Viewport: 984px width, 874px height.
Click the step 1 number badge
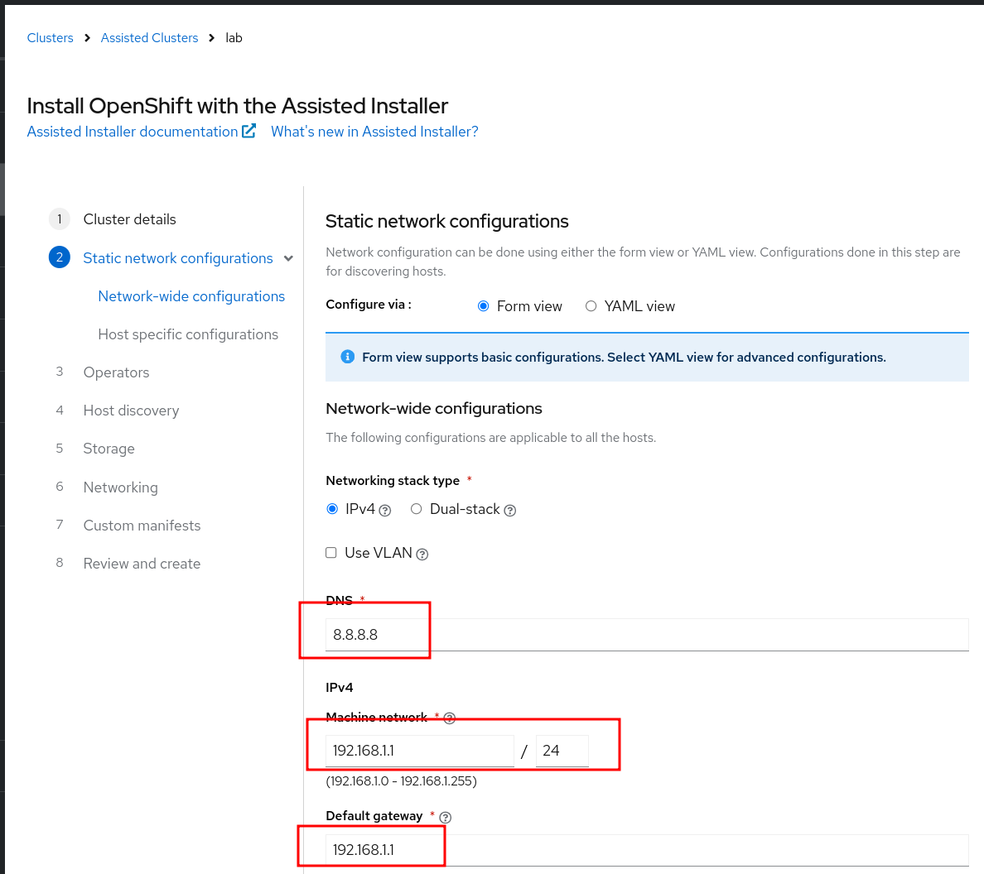[60, 219]
